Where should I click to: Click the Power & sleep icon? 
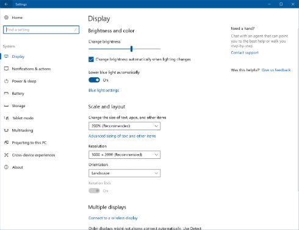6,81
